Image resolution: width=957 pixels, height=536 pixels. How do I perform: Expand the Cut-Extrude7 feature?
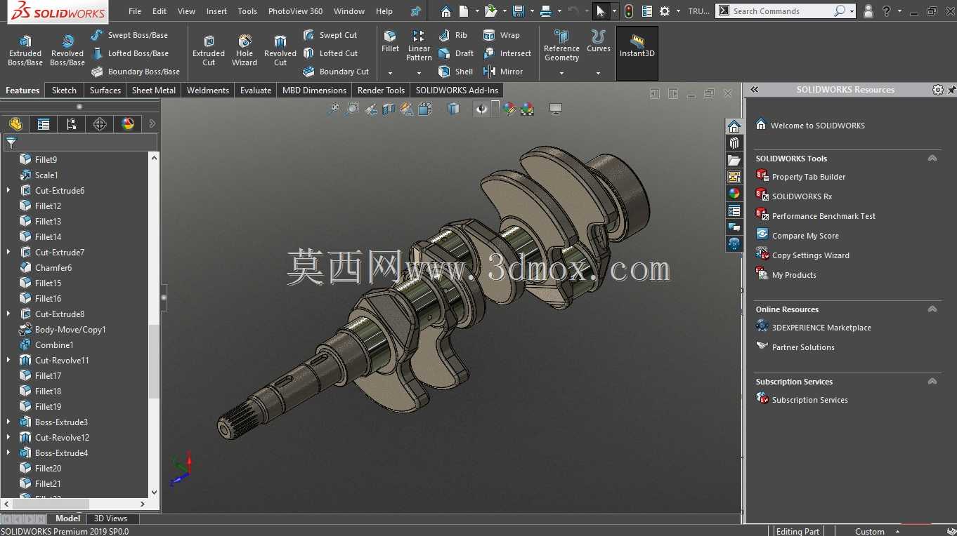pos(8,252)
